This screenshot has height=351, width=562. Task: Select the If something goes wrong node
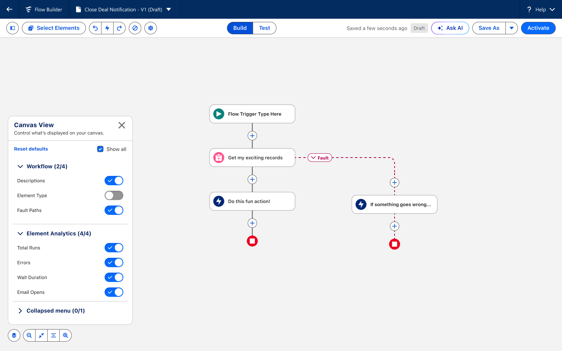coord(394,204)
